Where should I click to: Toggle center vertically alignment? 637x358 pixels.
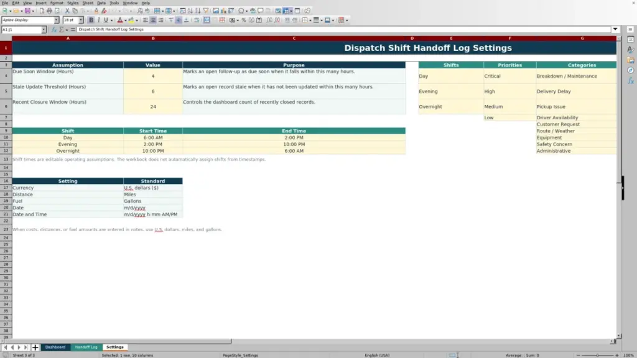click(x=179, y=21)
